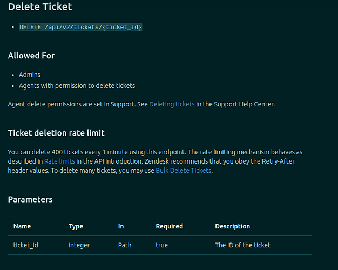Select the Name column header

[22, 226]
